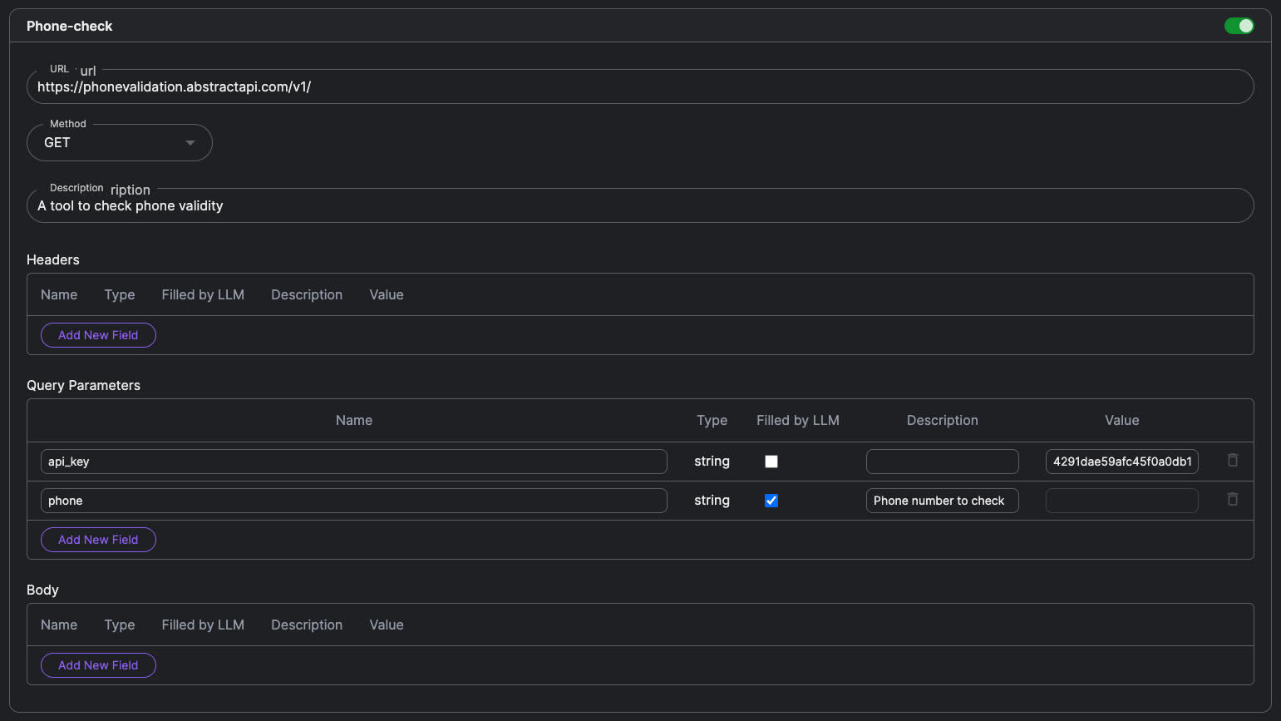Click the api_key name field

[353, 462]
